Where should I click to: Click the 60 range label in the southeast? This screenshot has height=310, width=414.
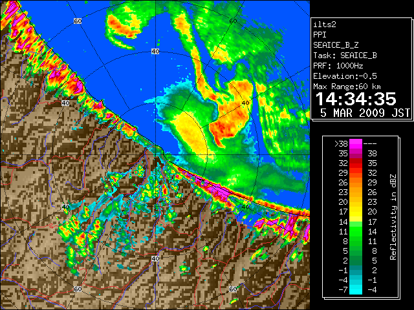(x=233, y=289)
